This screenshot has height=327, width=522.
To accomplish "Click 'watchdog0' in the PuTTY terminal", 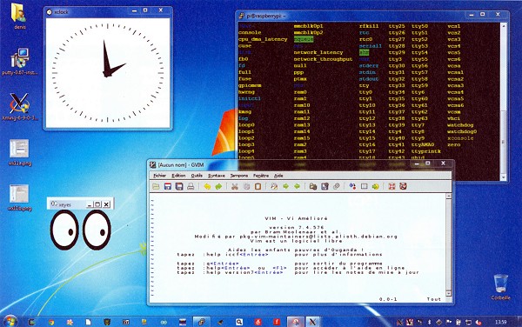I will 462,131.
